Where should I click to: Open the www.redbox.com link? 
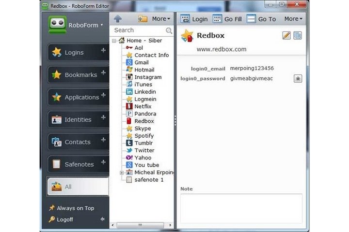point(222,49)
